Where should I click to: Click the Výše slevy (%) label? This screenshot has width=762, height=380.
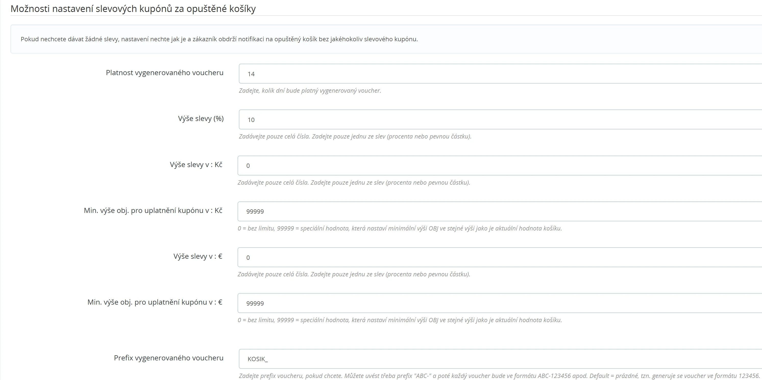tap(201, 119)
